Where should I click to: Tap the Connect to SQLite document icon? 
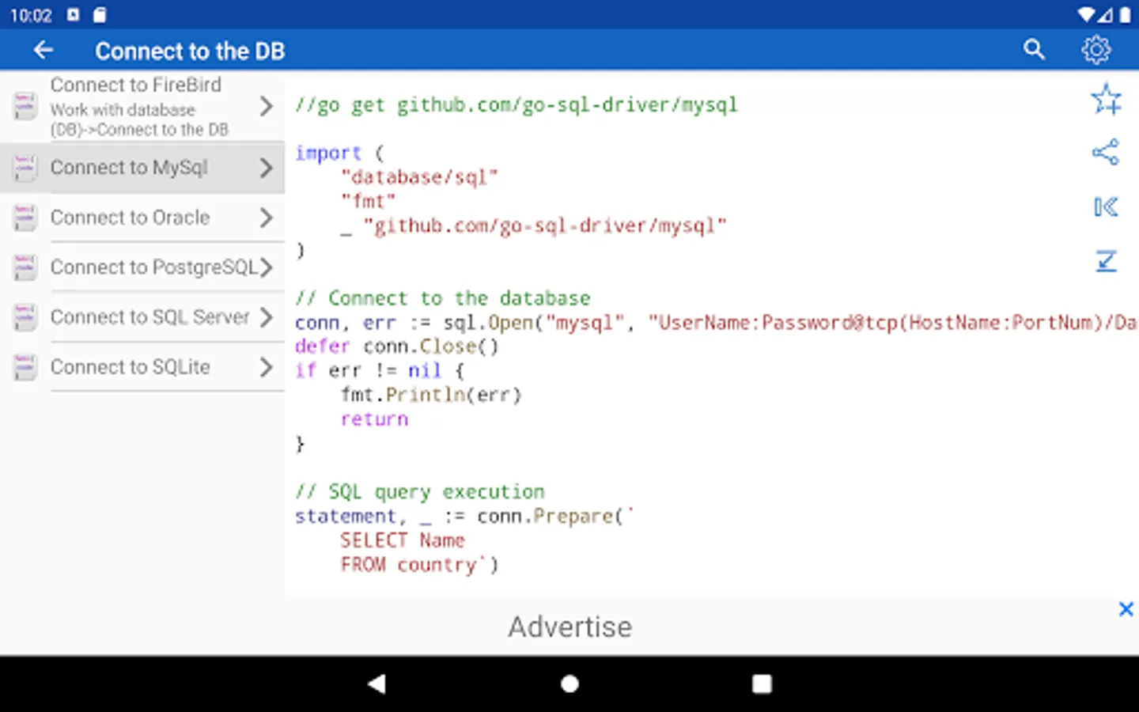[25, 367]
